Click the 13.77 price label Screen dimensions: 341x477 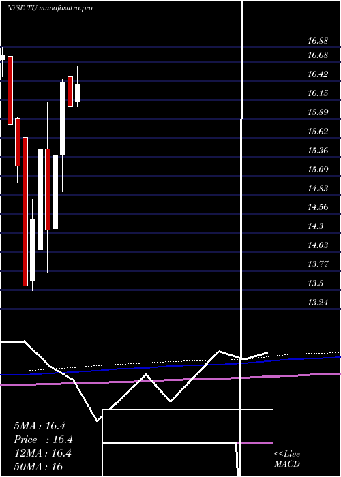[x=318, y=264]
